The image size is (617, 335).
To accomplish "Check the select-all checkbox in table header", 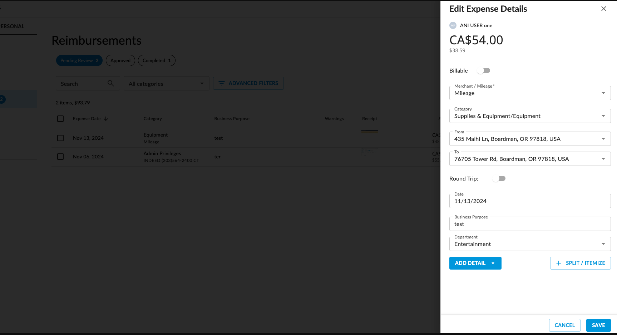I will [60, 118].
